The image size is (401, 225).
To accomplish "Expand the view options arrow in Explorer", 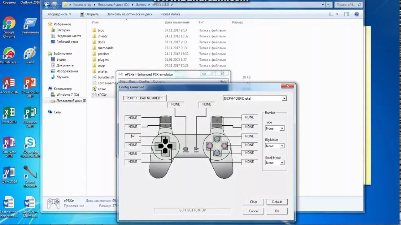I will [337, 14].
